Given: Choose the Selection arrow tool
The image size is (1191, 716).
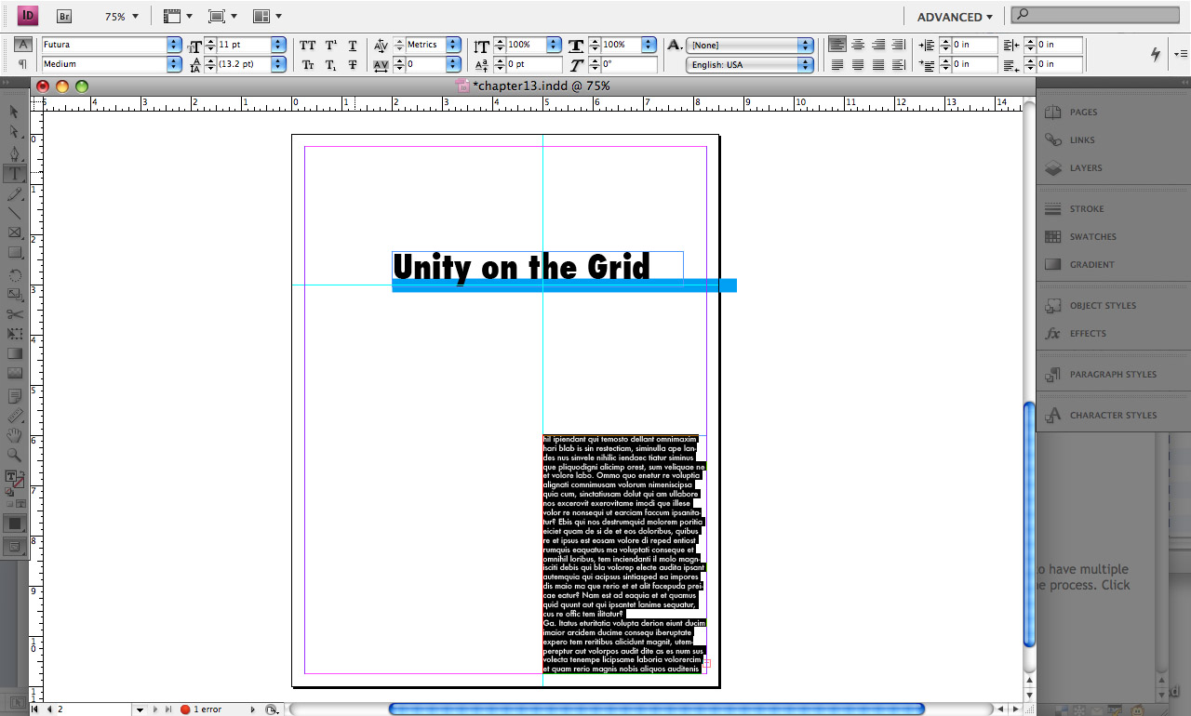Looking at the screenshot, I should pyautogui.click(x=15, y=112).
